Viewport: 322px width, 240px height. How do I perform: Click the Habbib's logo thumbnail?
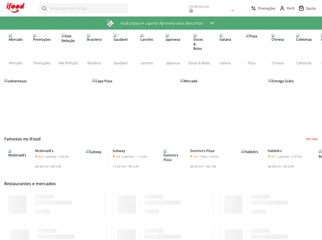click(249, 152)
